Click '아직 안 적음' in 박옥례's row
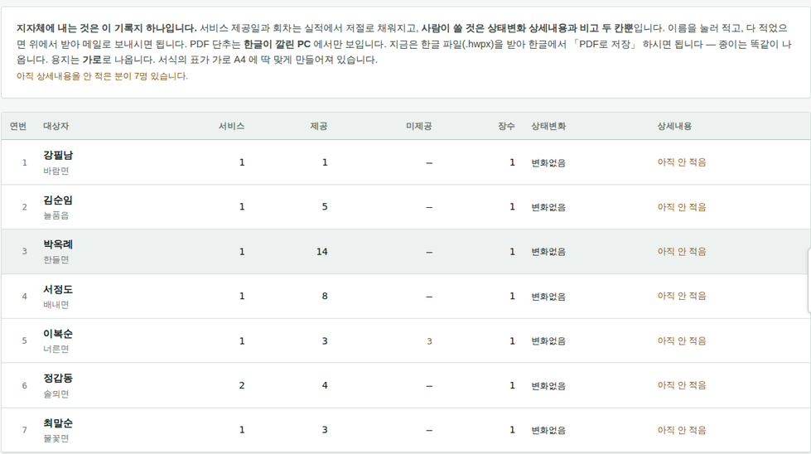The width and height of the screenshot is (811, 454). point(682,251)
